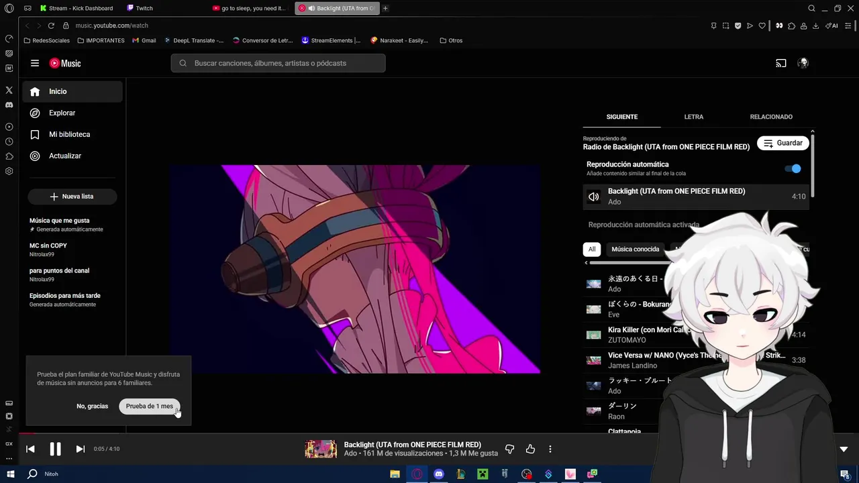
Task: Click the heart bookmark icon in address bar
Action: (762, 25)
